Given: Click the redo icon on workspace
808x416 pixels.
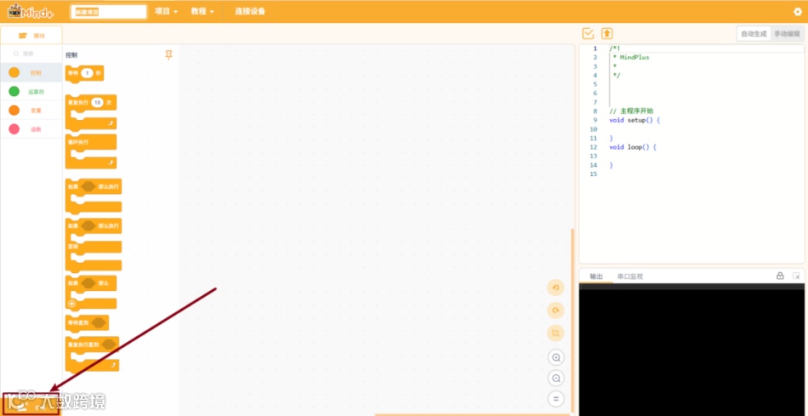Looking at the screenshot, I should point(556,310).
